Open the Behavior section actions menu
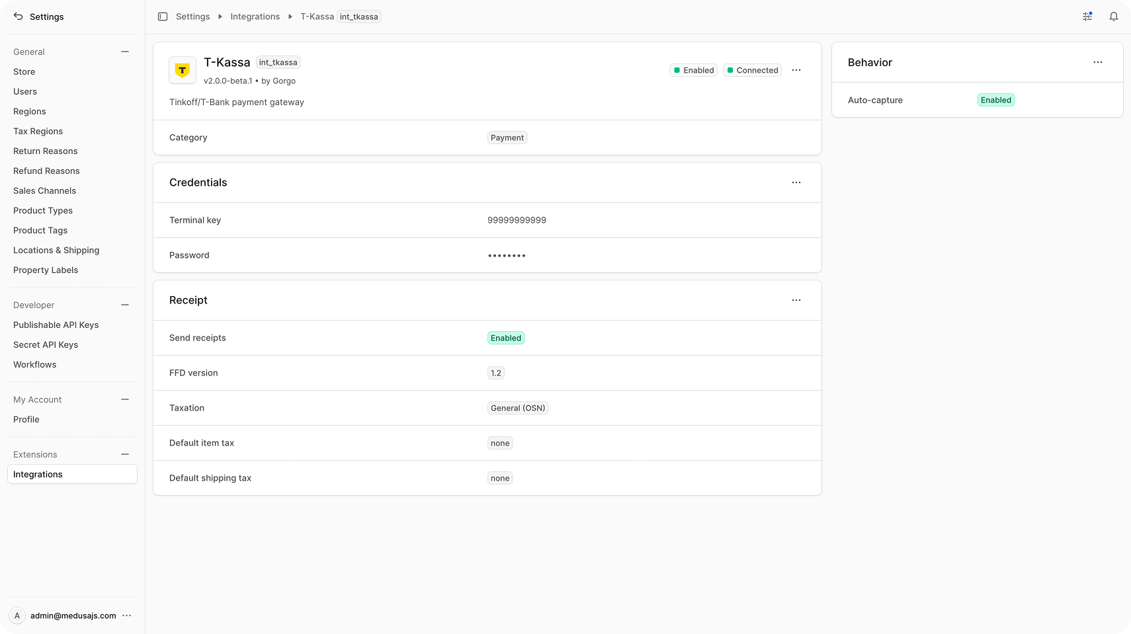The width and height of the screenshot is (1131, 634). pos(1098,62)
